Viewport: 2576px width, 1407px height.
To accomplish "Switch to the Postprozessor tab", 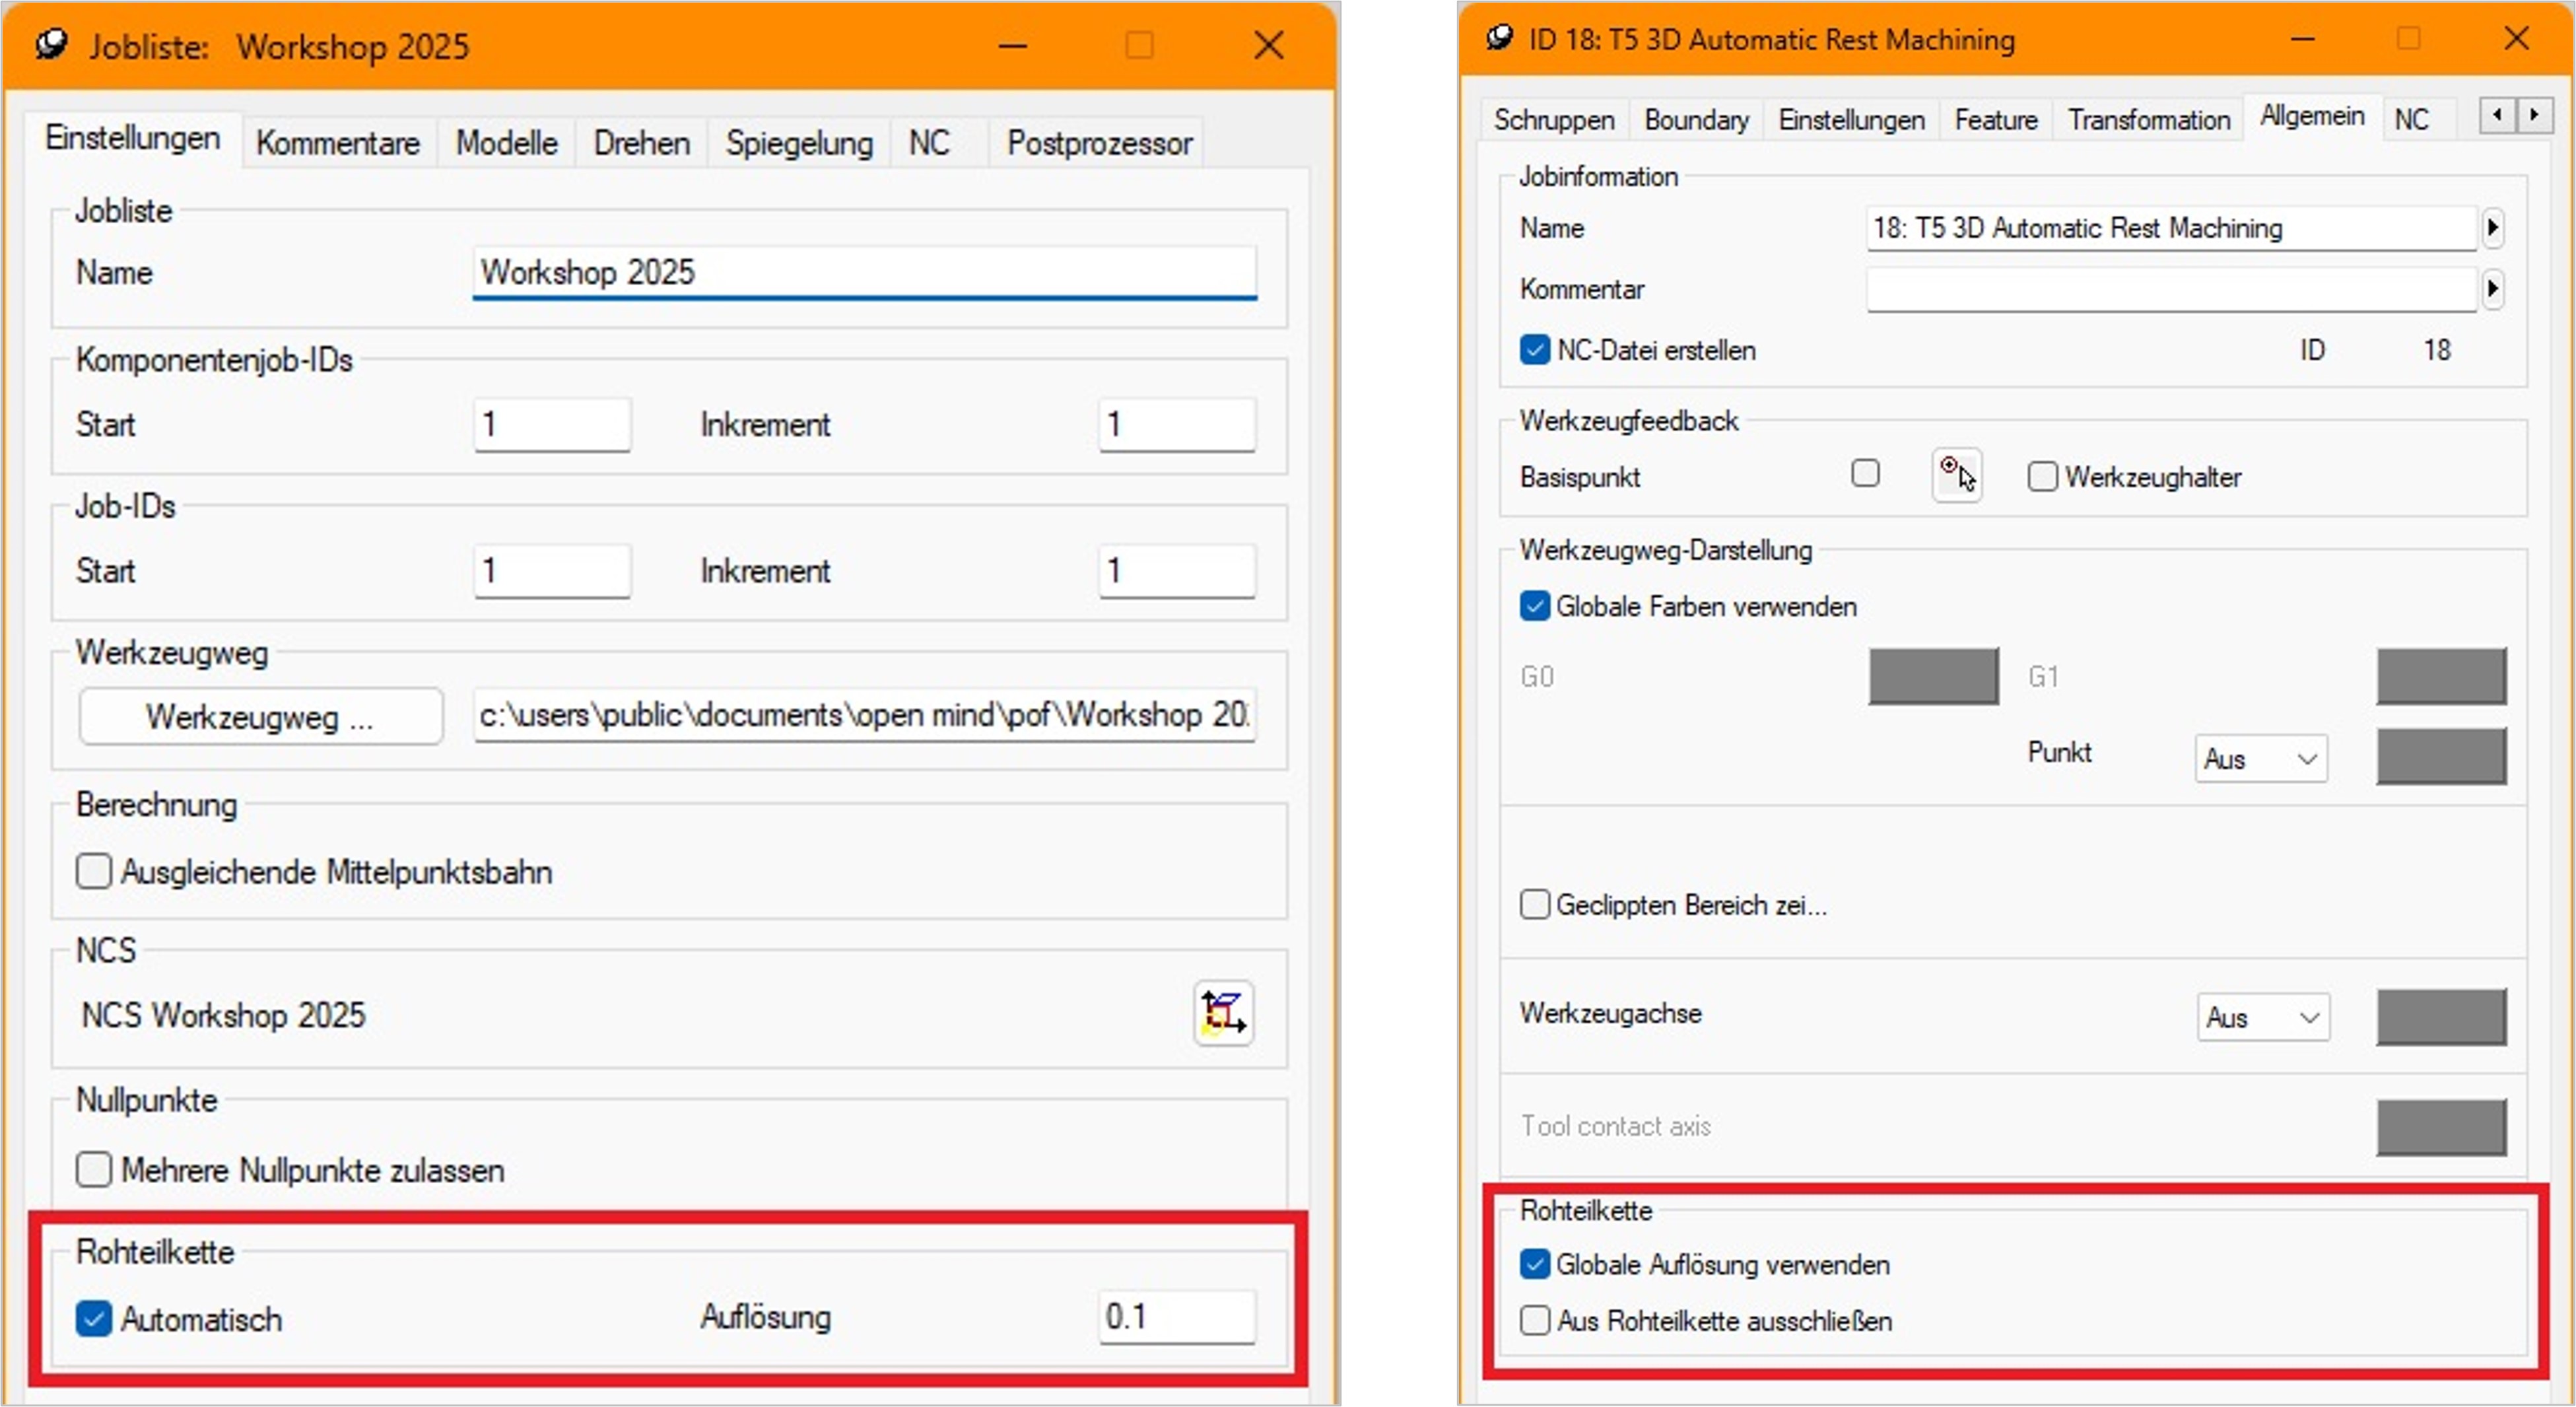I will tap(1099, 143).
